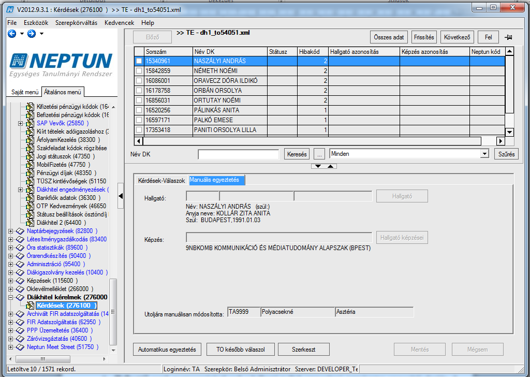Click the TO később válaszol button
The height and width of the screenshot is (377, 530).
click(241, 349)
